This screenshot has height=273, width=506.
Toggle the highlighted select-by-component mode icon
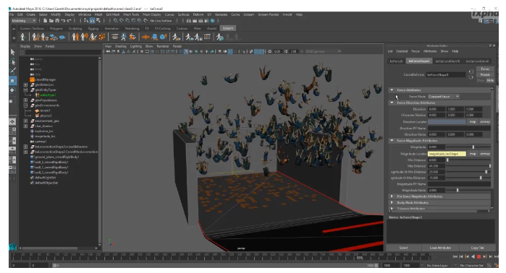[x=92, y=21]
